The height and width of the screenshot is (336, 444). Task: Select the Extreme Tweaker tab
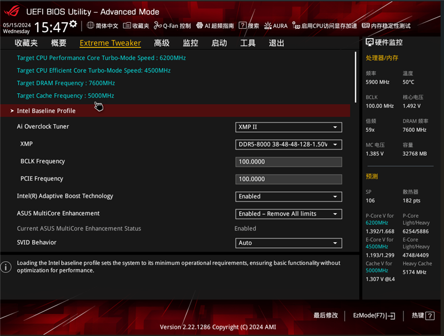click(110, 43)
